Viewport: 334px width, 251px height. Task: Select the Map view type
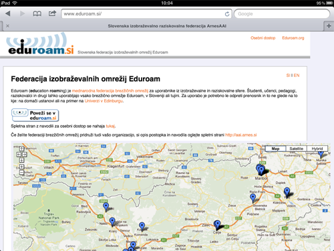pos(275,149)
